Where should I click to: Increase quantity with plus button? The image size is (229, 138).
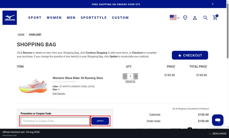pyautogui.click(x=136, y=76)
